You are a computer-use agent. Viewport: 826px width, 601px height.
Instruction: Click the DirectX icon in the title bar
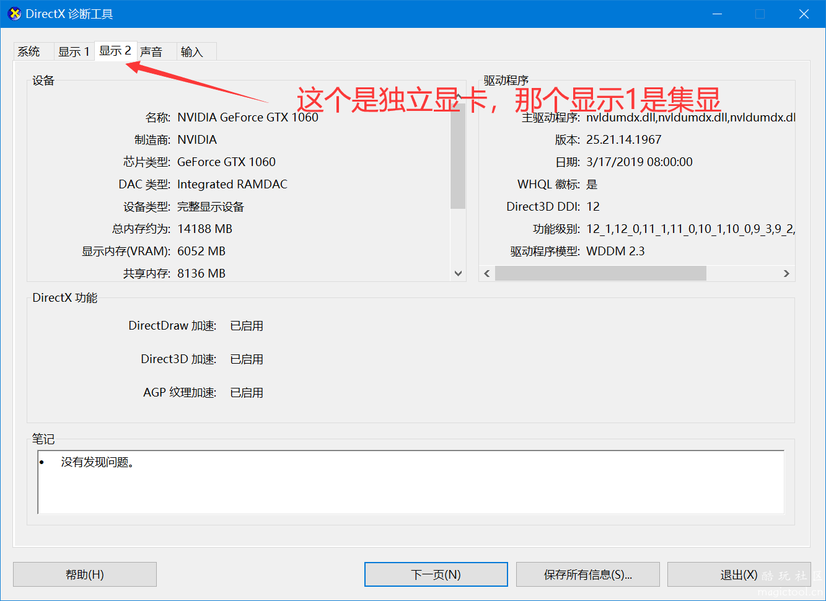tap(14, 13)
